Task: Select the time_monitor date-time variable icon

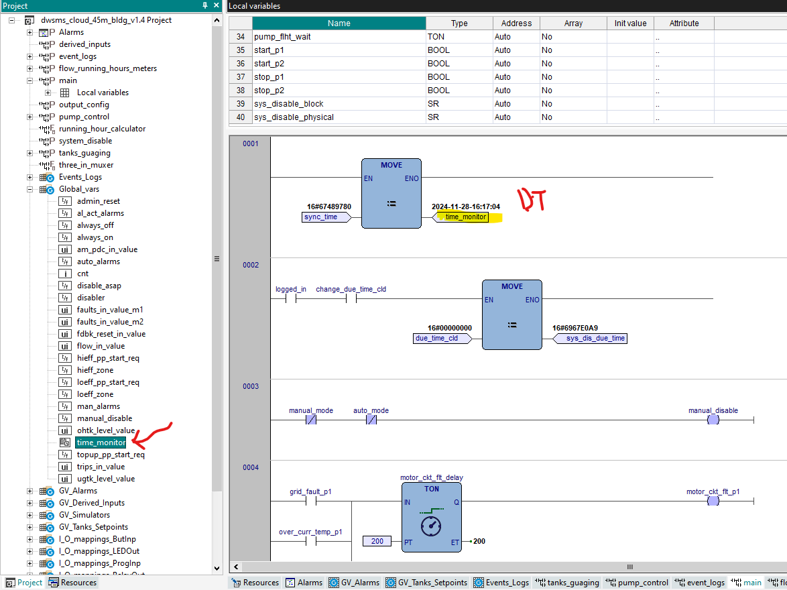Action: click(64, 442)
